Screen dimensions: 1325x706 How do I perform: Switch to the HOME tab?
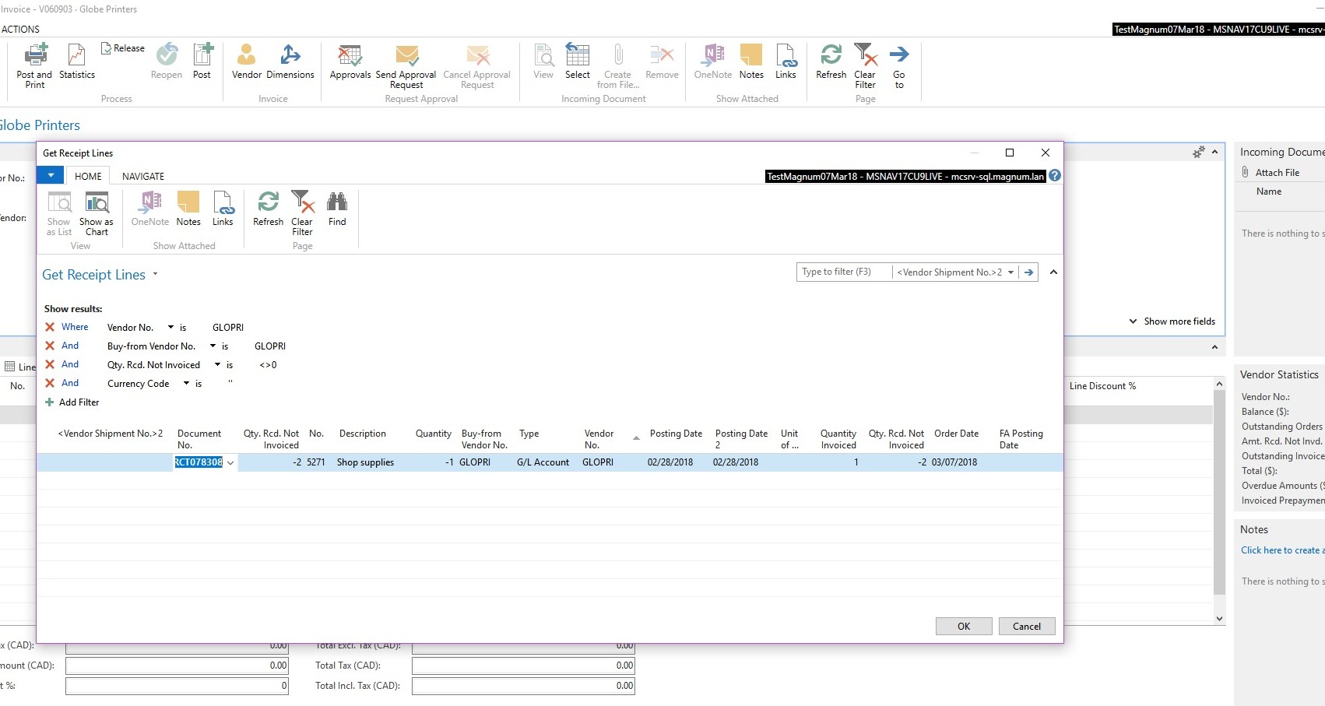88,176
